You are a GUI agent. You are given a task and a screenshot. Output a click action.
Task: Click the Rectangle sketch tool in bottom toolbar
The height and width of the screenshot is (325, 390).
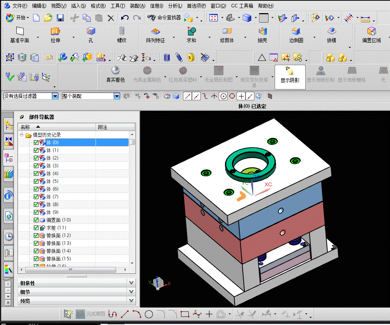[185, 314]
